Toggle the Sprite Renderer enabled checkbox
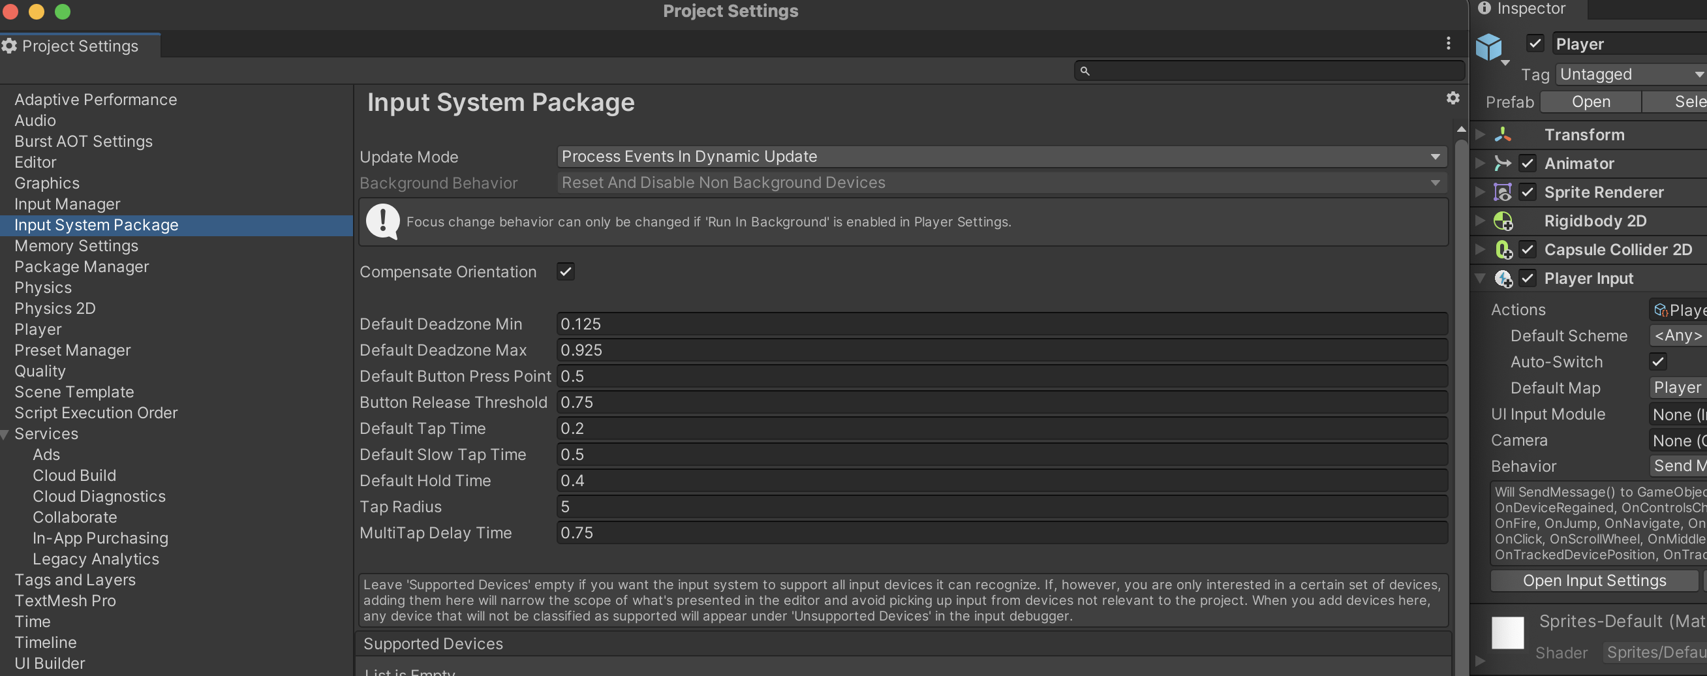The width and height of the screenshot is (1707, 676). pos(1528,192)
